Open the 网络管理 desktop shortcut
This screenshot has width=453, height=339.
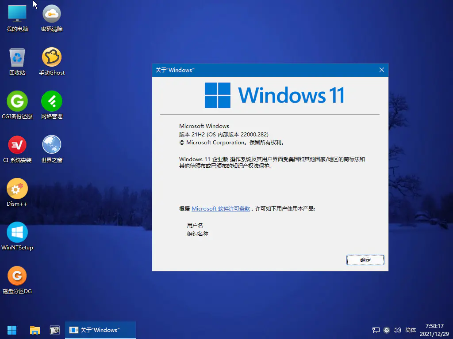coord(52,102)
